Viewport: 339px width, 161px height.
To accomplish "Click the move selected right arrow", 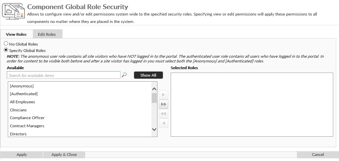I will pos(164,95).
